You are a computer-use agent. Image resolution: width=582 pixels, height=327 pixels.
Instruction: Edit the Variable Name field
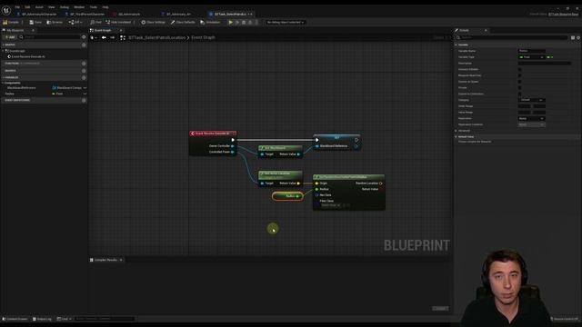click(x=531, y=51)
